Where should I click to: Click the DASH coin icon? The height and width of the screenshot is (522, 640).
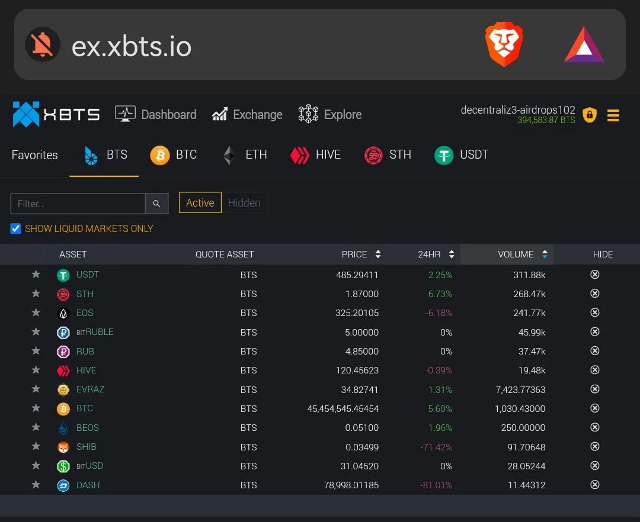coord(63,485)
